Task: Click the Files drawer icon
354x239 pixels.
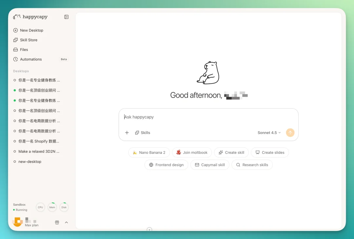Action: point(15,50)
